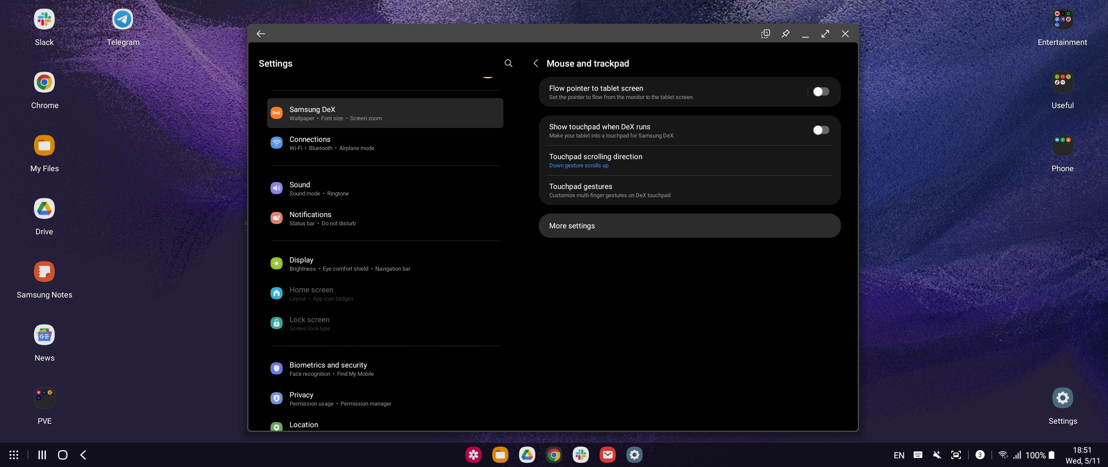Viewport: 1108px width, 467px height.
Task: Click the apps grid icon in taskbar
Action: [14, 455]
